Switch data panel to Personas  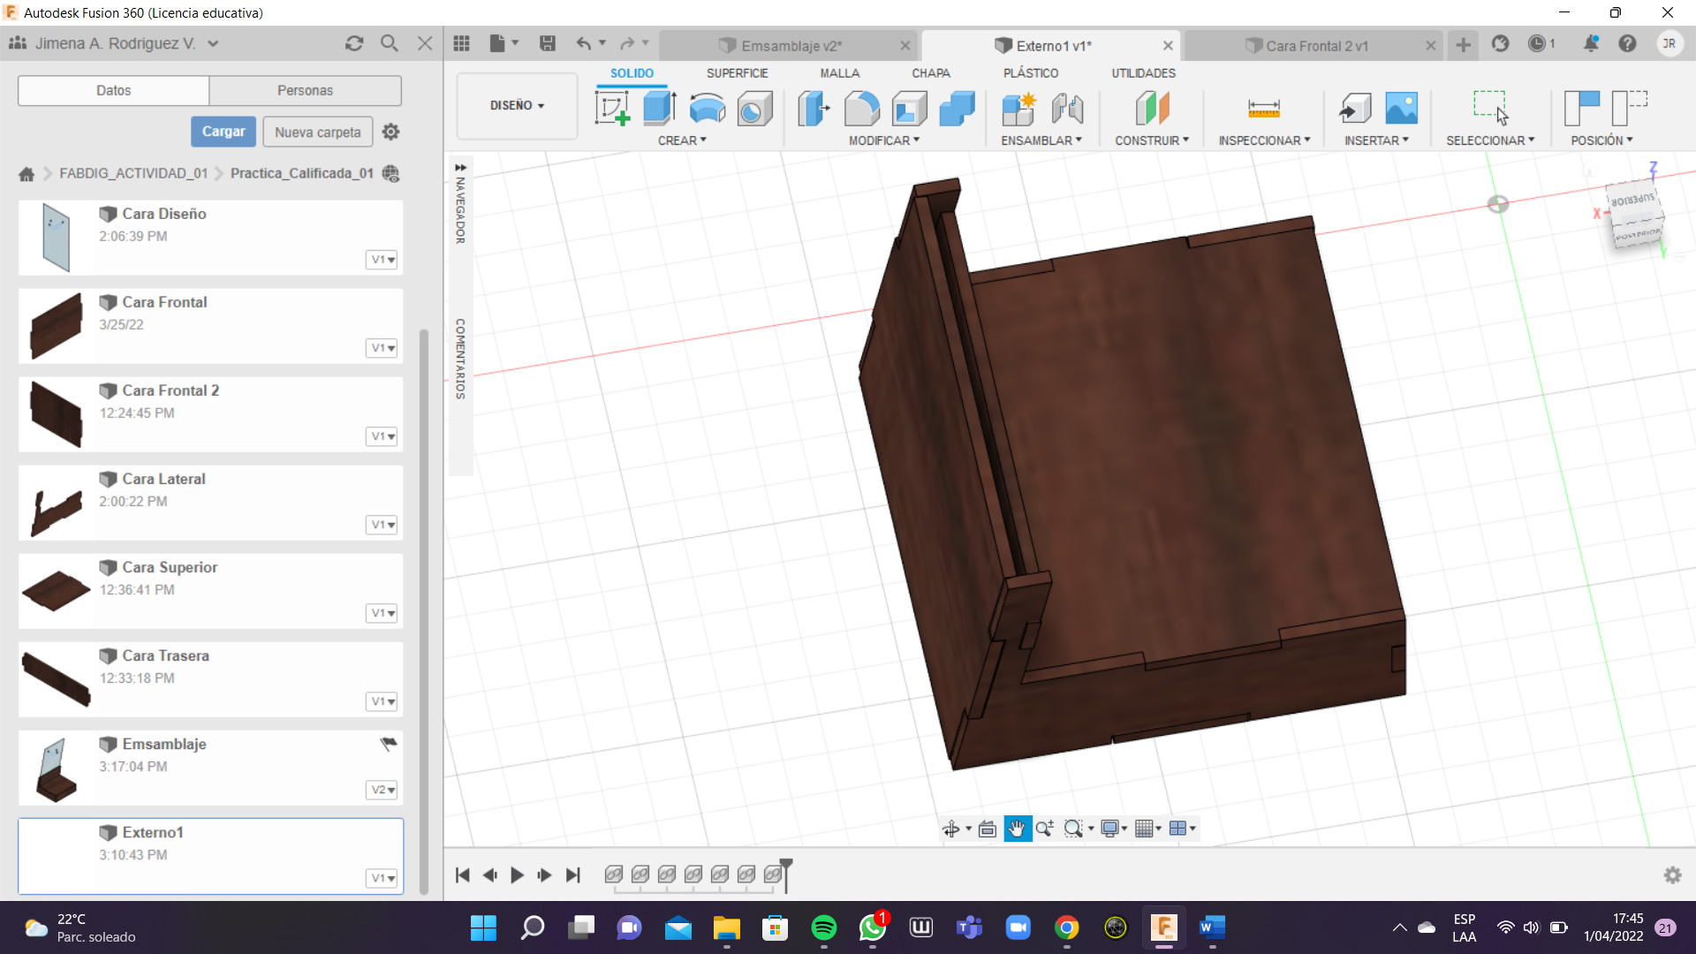305,90
